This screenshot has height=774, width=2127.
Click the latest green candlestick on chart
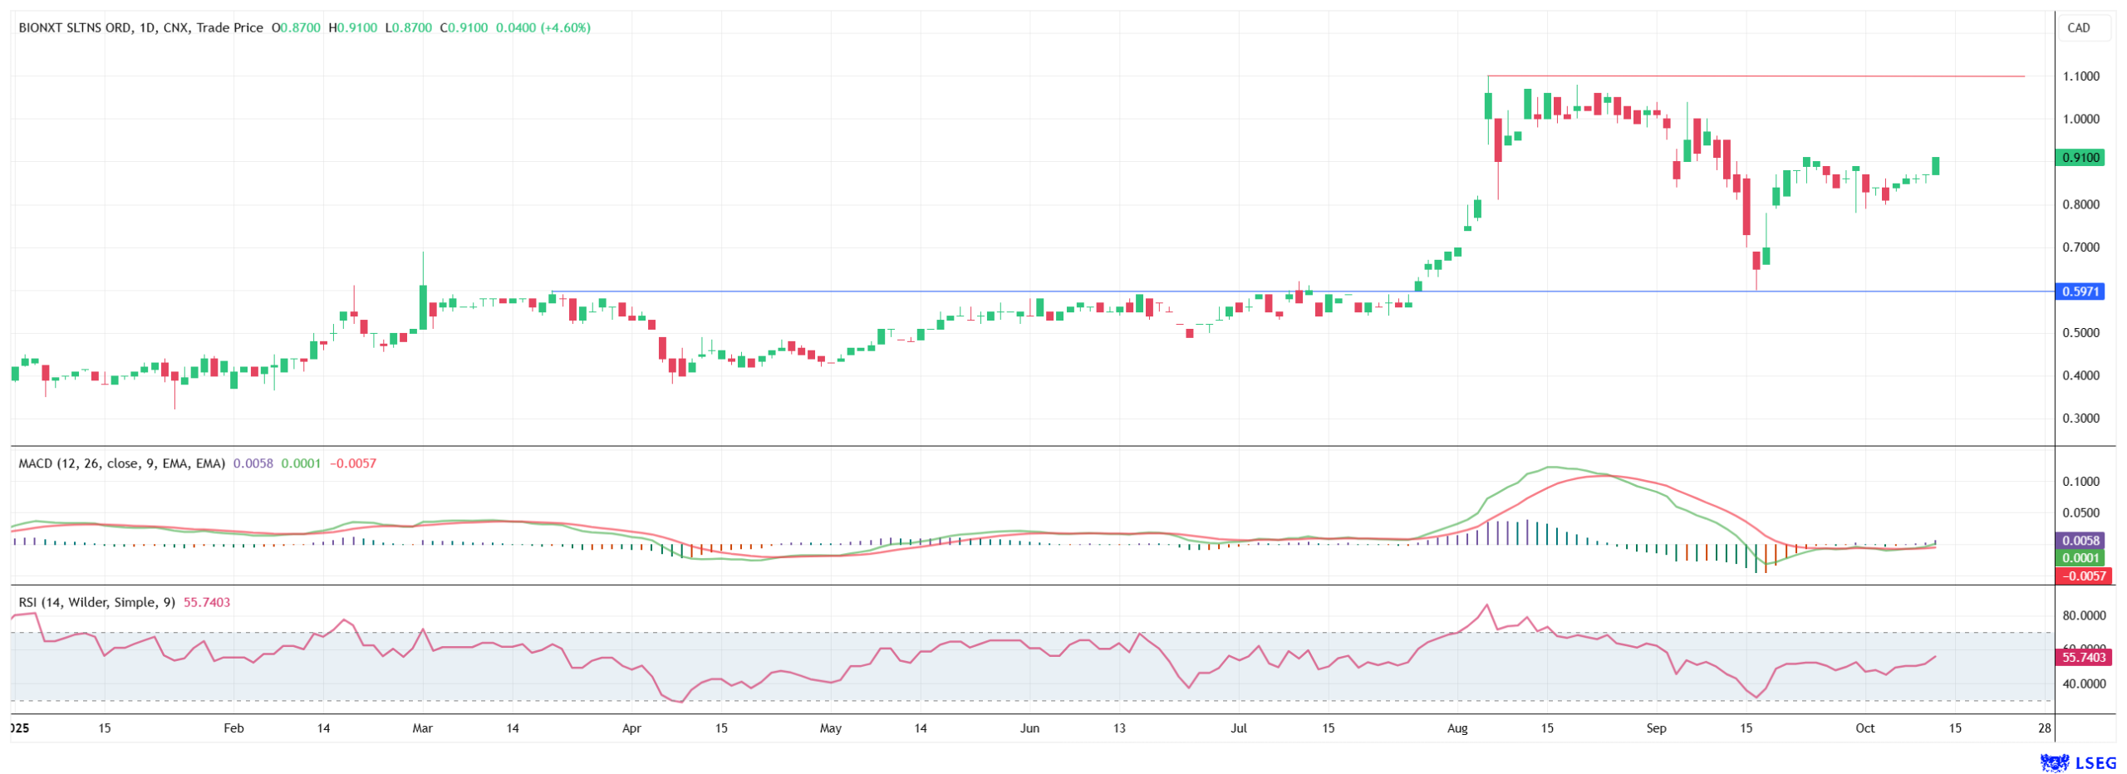[x=1935, y=166]
